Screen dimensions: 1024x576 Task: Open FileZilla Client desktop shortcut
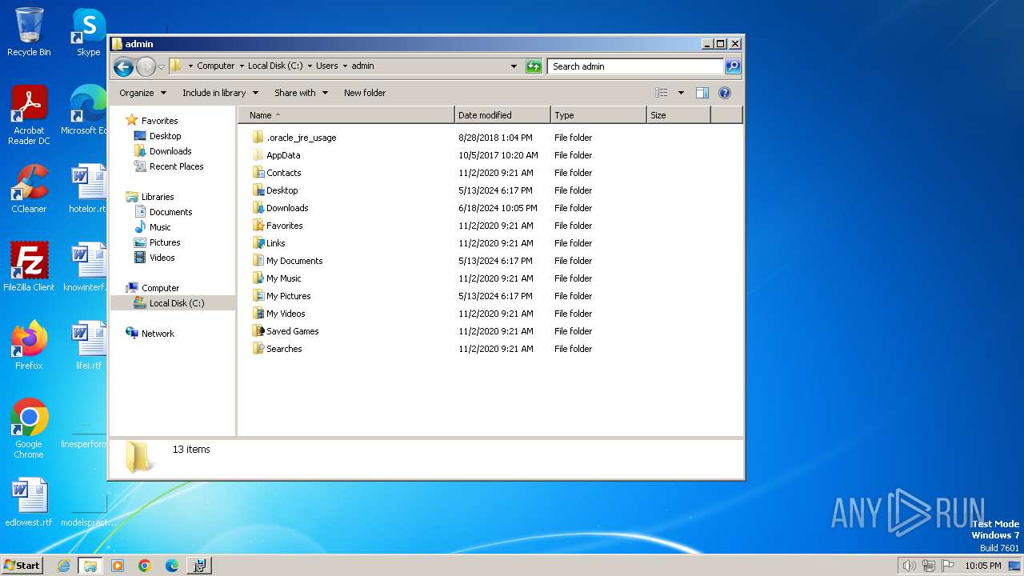click(29, 266)
